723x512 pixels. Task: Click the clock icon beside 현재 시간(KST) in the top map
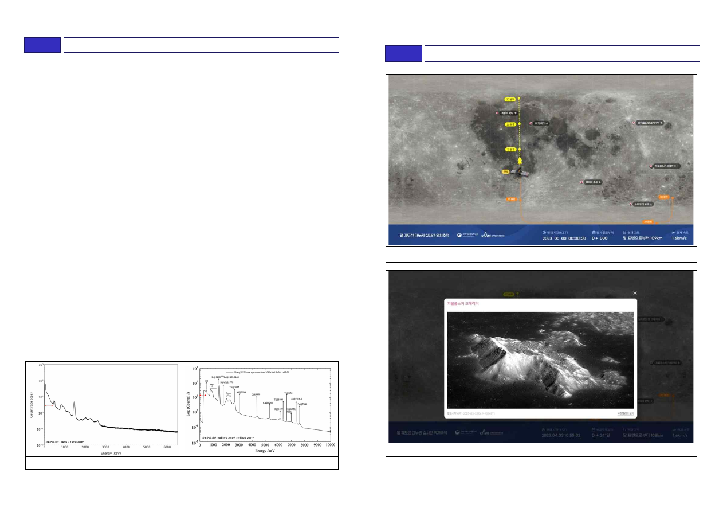(x=544, y=232)
